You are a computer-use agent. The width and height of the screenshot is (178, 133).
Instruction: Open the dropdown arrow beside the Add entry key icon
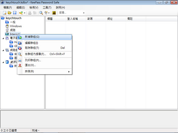[x=25, y=13]
